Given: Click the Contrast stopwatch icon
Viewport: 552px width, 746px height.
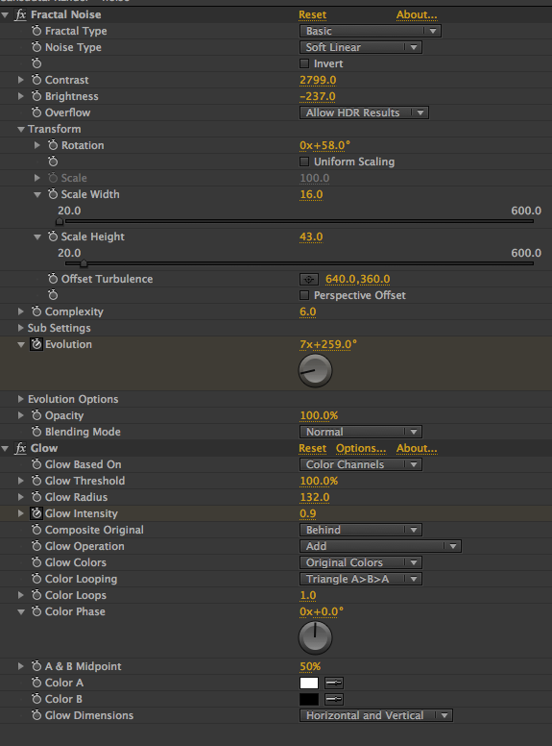Looking at the screenshot, I should pos(36,80).
